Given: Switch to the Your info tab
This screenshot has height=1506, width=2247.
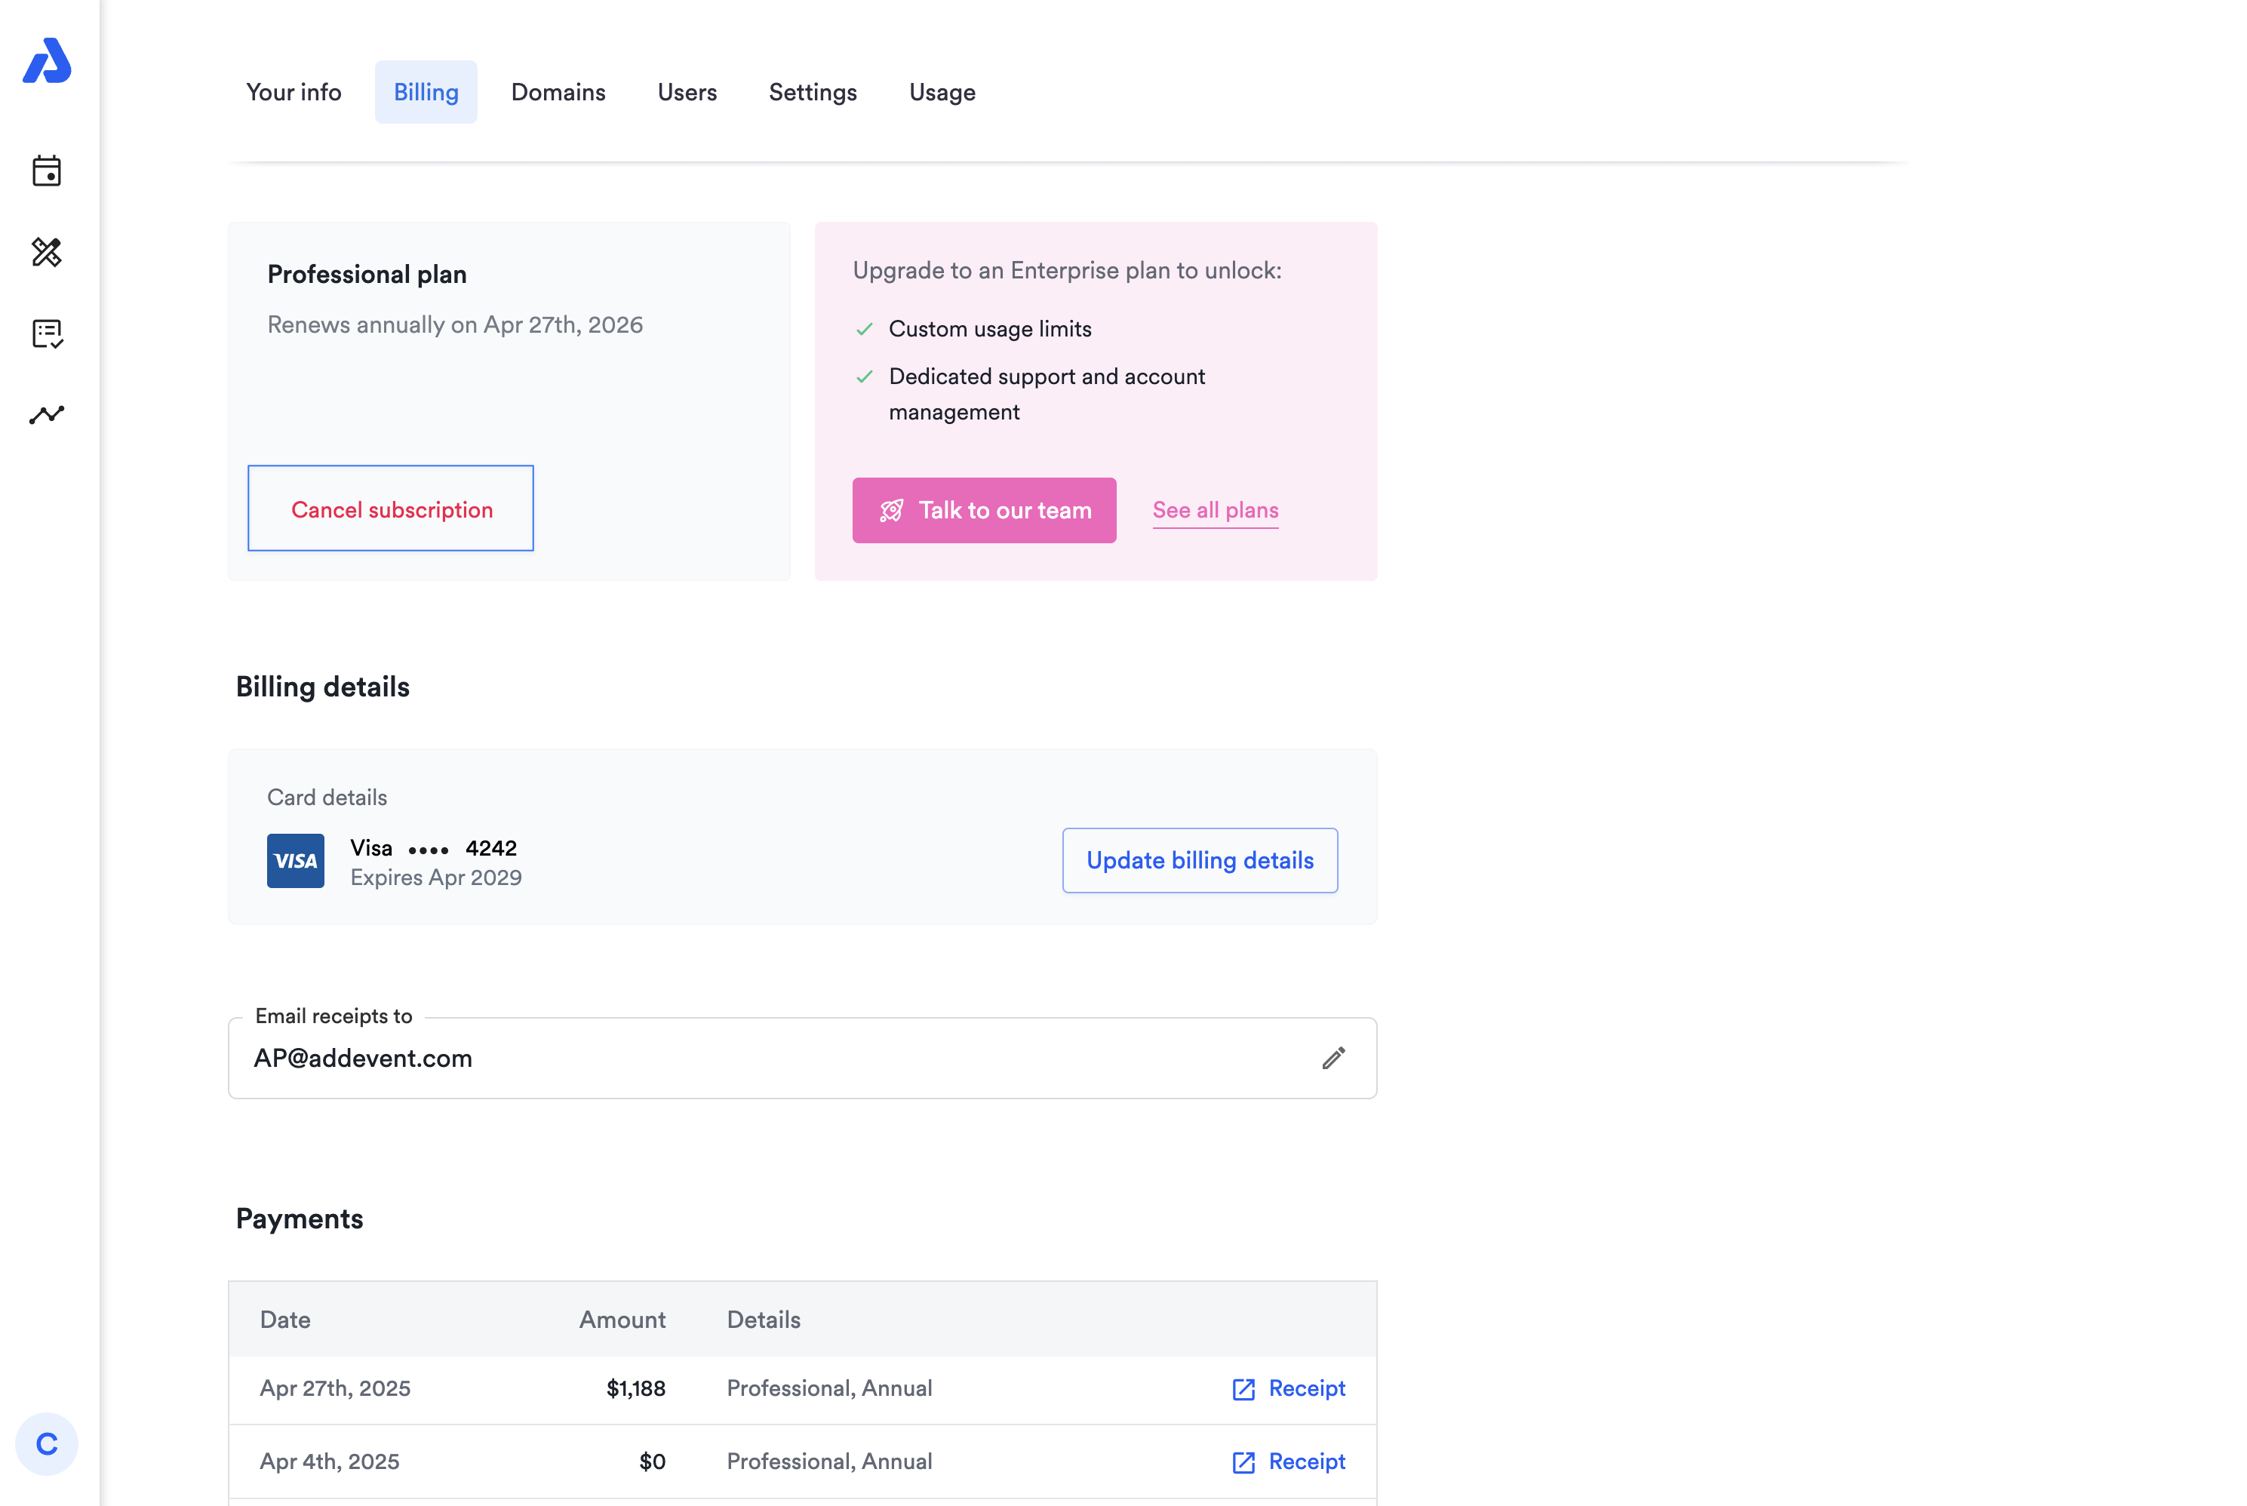Looking at the screenshot, I should pos(294,92).
